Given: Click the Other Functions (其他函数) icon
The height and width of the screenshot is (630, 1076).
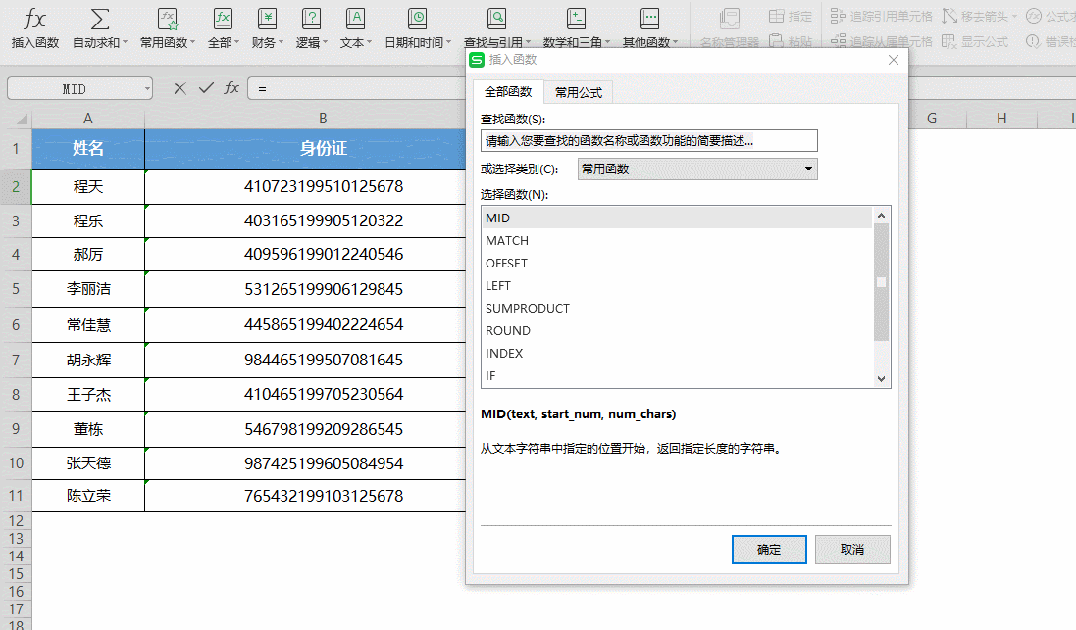Looking at the screenshot, I should pyautogui.click(x=649, y=20).
